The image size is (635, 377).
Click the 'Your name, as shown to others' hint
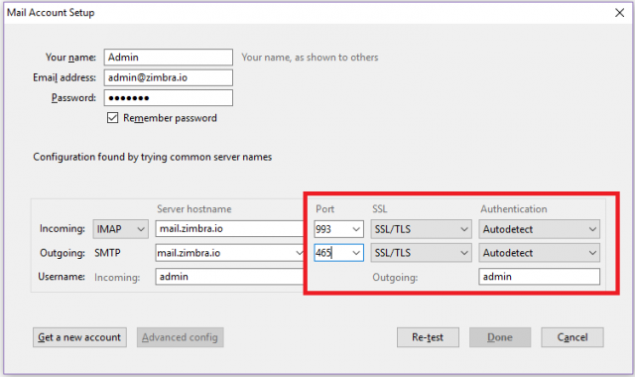(x=310, y=58)
